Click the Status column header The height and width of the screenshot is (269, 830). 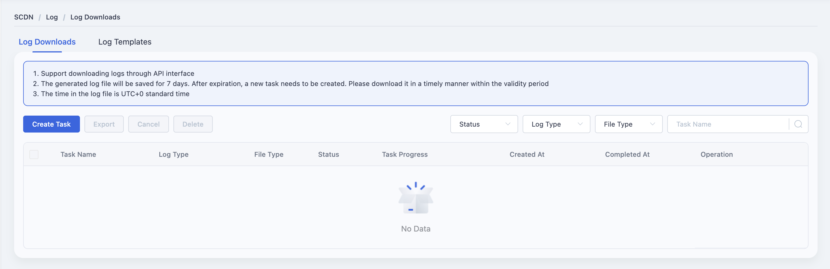(x=328, y=155)
